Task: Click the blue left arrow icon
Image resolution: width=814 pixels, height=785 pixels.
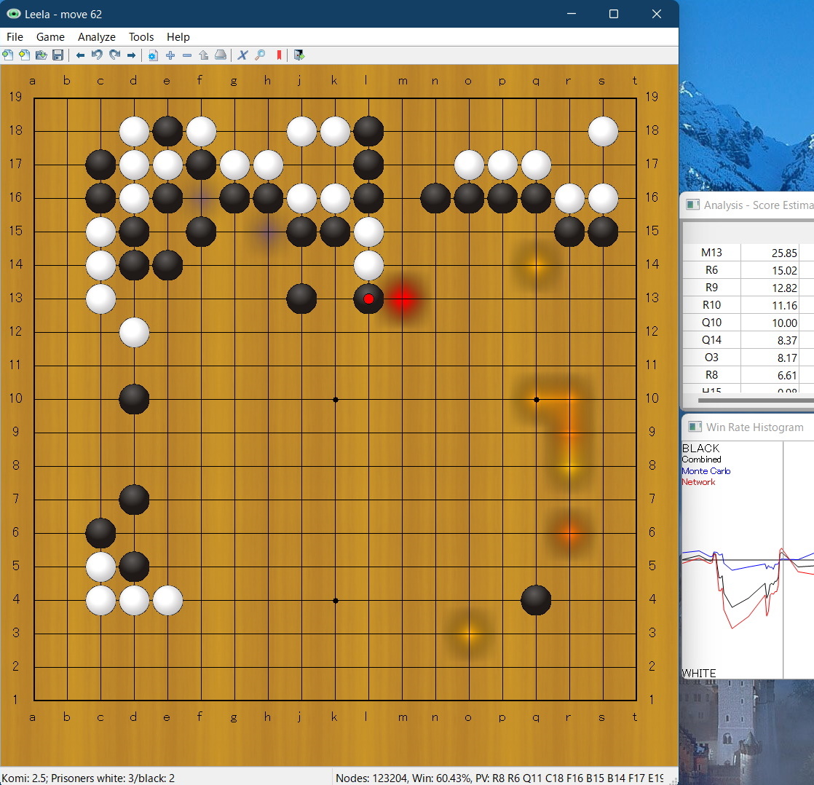Action: pyautogui.click(x=80, y=55)
